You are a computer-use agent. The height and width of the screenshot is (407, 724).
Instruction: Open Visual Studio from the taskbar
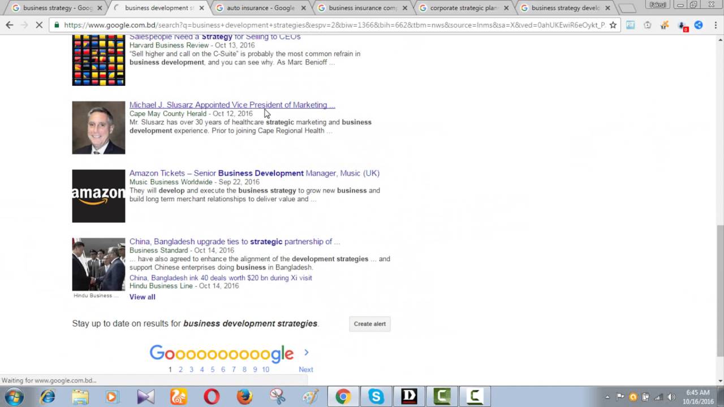point(145,397)
